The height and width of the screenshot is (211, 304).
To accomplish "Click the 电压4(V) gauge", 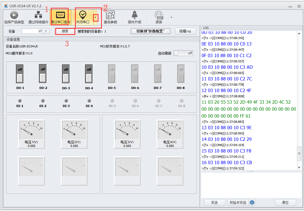I will tap(170, 134).
